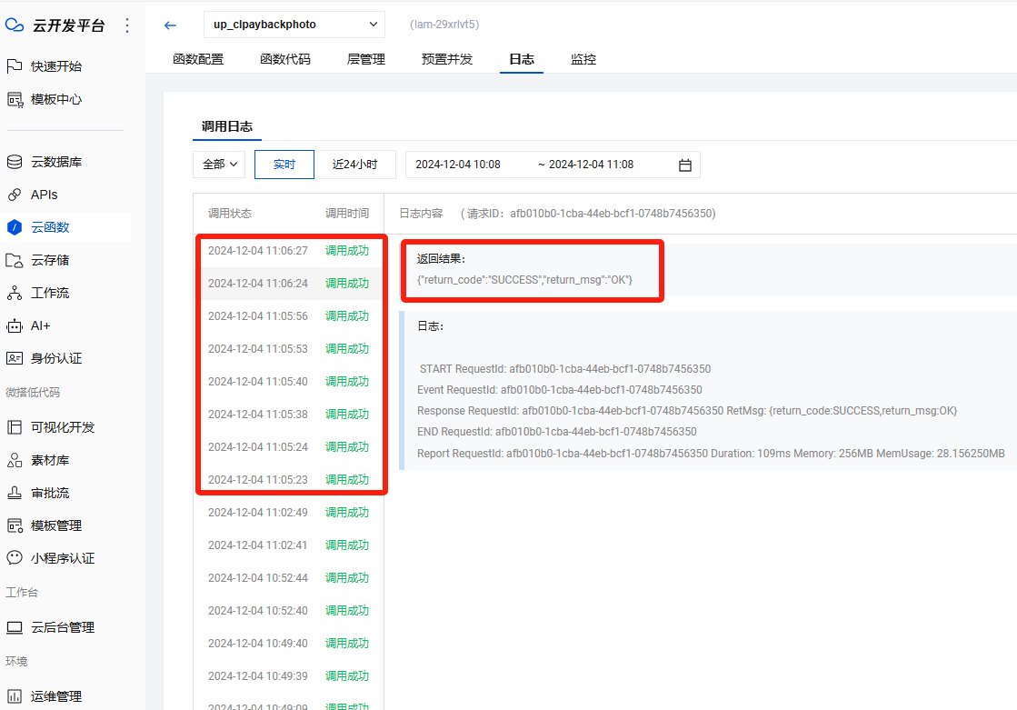Click the 可视化开发 layout icon
Screen dimensions: 1017x710
click(15, 427)
